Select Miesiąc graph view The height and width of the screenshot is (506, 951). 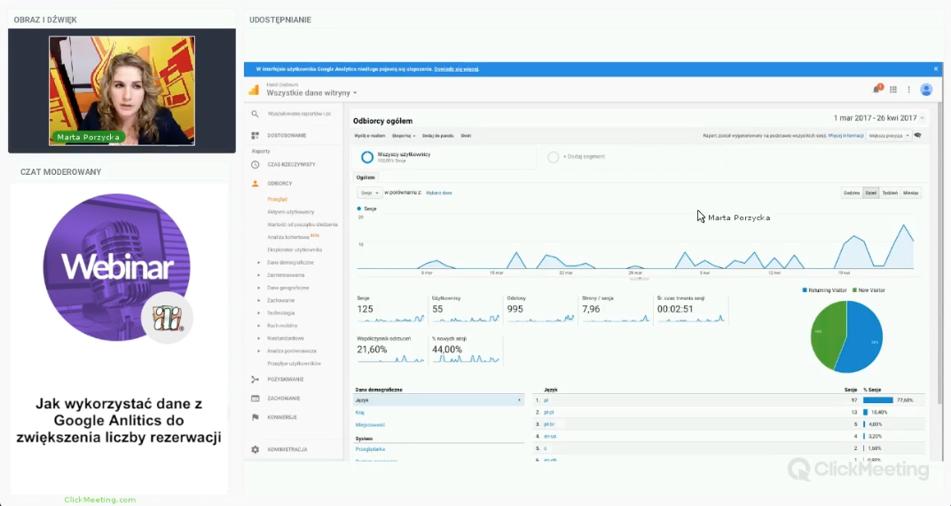[911, 193]
